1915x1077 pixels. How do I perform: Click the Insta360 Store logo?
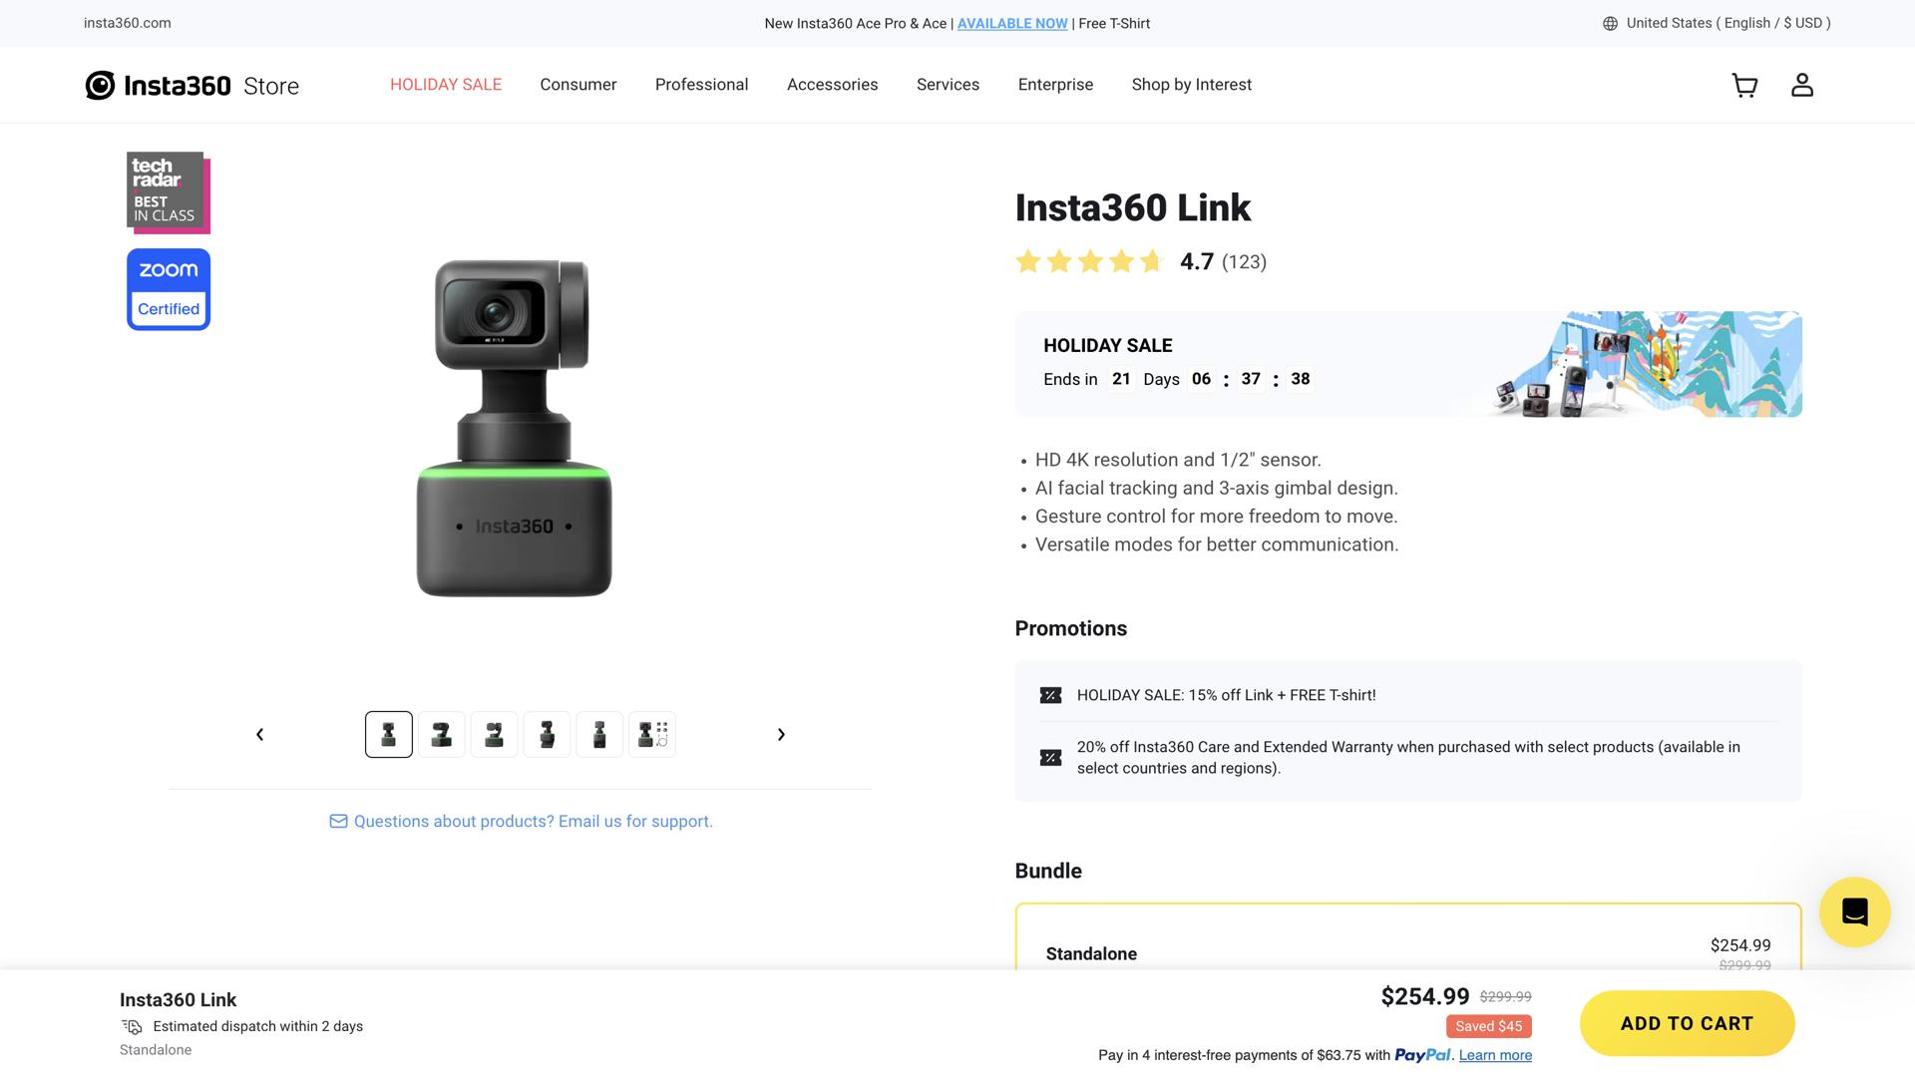[x=191, y=85]
